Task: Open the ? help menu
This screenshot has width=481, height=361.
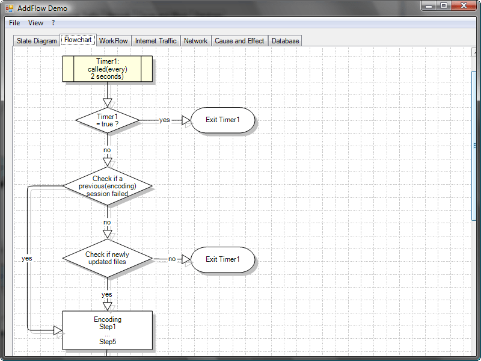Action: coord(53,22)
